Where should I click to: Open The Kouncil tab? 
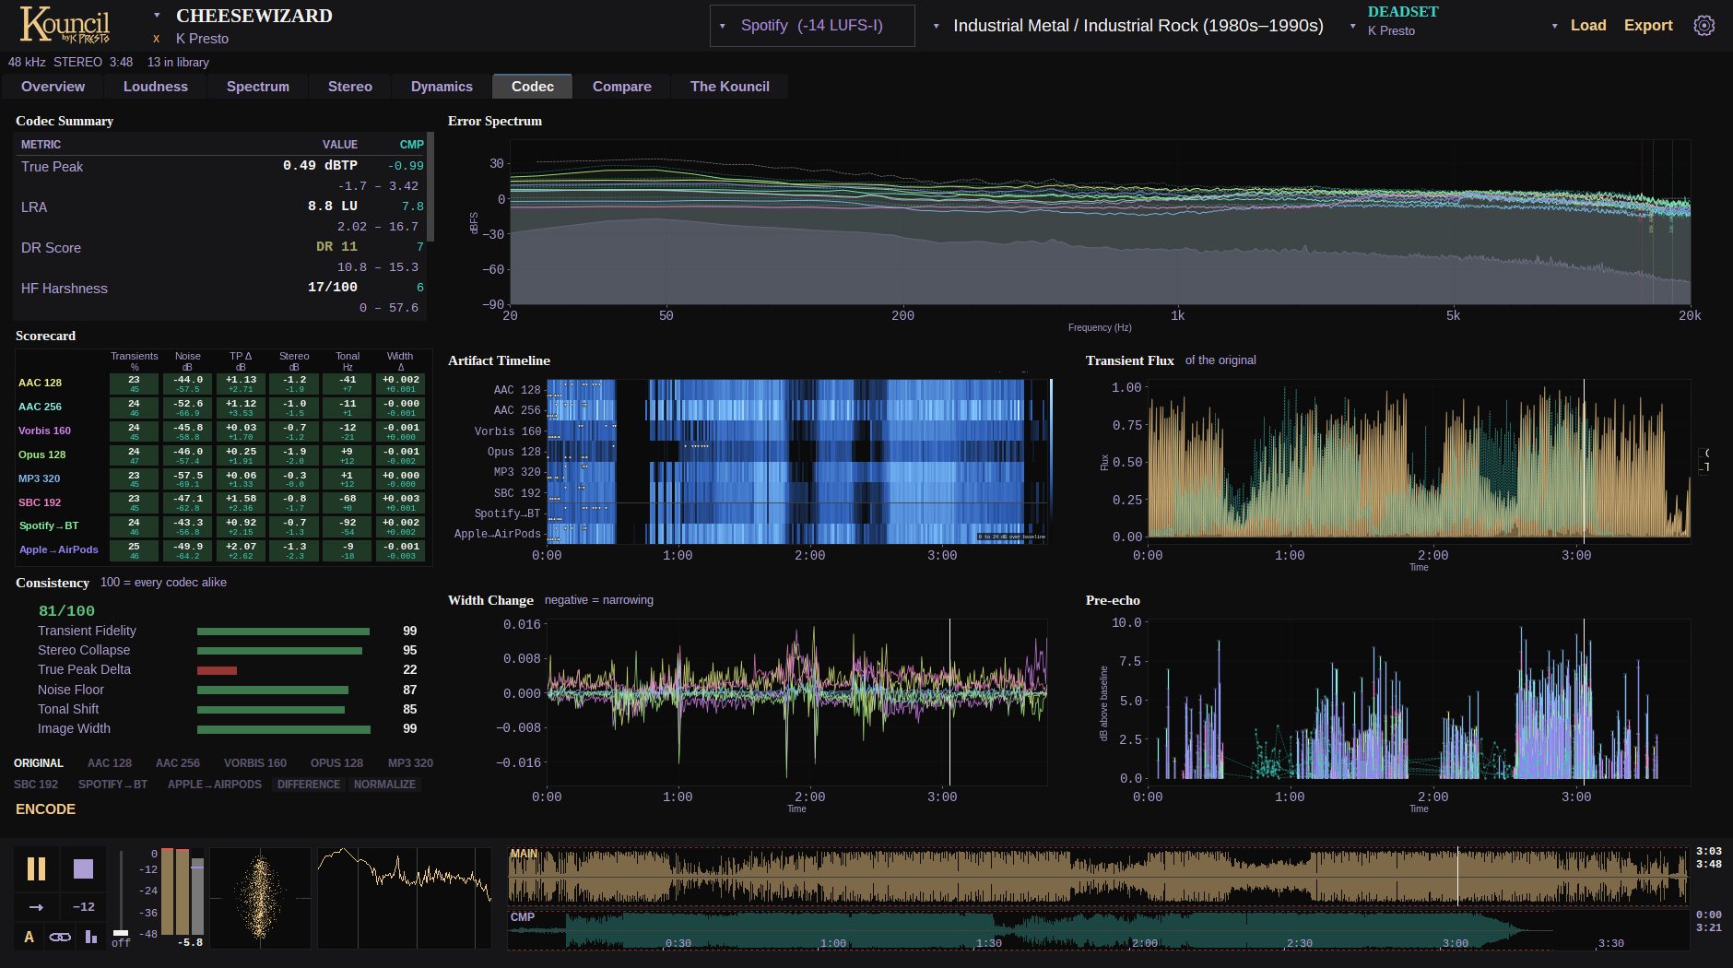click(x=730, y=87)
